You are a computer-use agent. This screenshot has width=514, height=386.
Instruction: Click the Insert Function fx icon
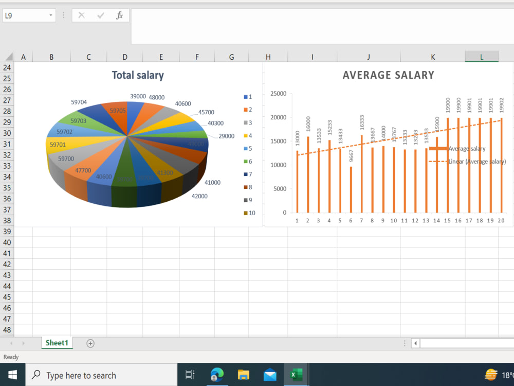(x=119, y=15)
